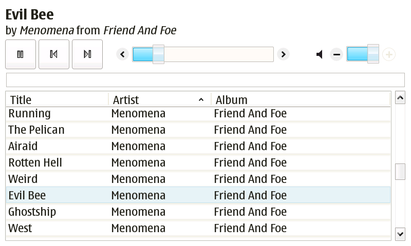
Task: Select the song Running
Action: [x=30, y=114]
